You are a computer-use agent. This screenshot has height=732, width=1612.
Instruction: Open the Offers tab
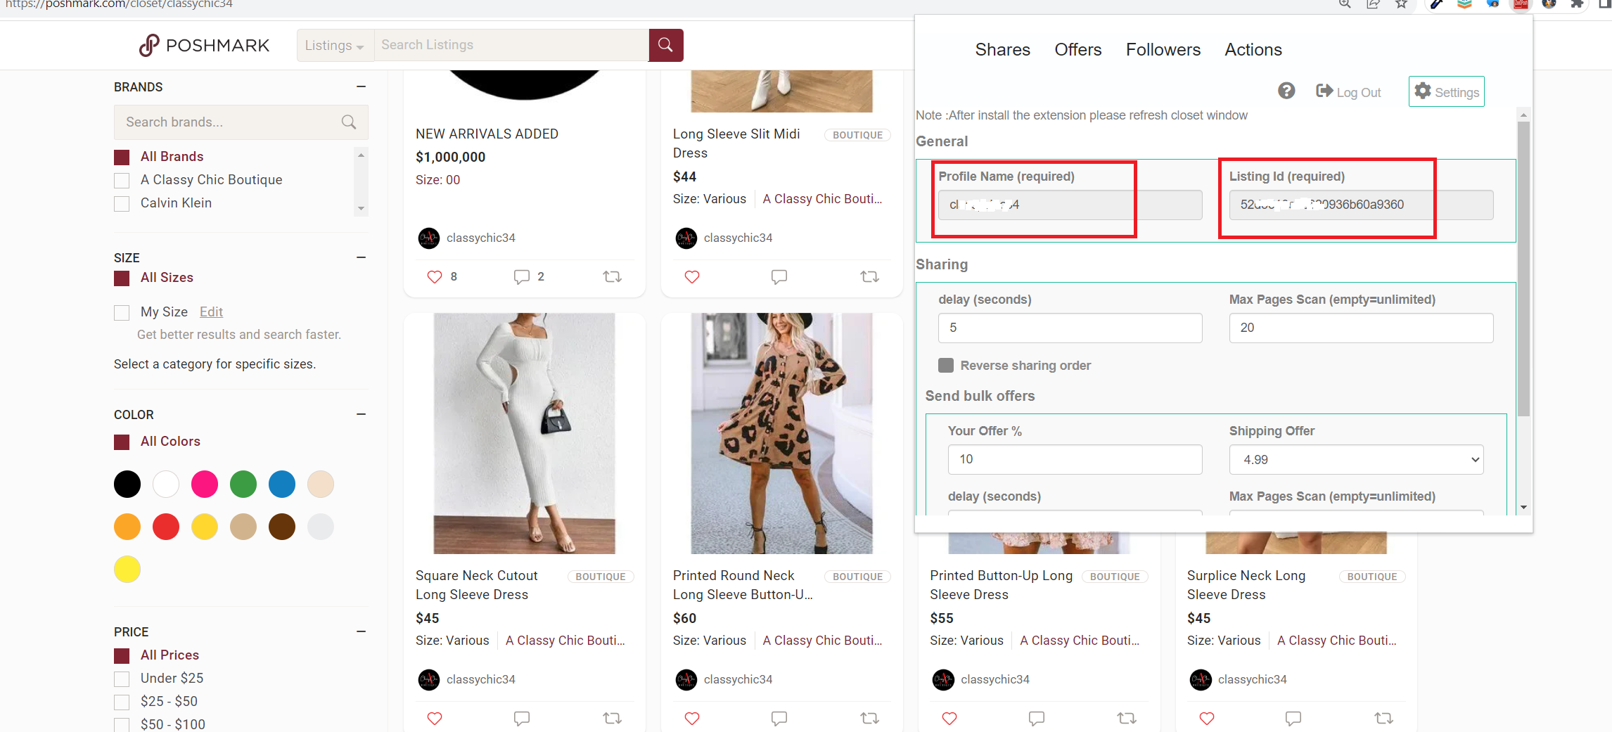[1077, 50]
